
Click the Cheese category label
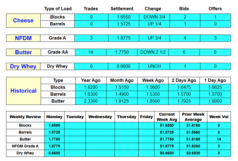click(23, 20)
